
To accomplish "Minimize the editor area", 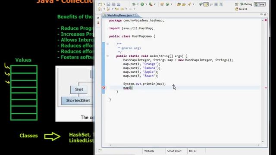I will 261,14.
